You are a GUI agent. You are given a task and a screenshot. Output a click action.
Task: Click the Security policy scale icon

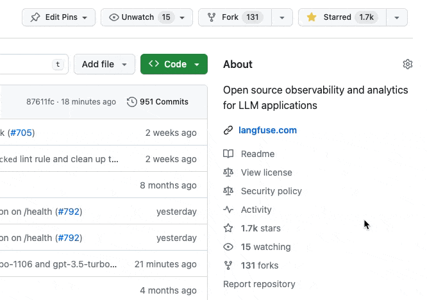tap(228, 191)
